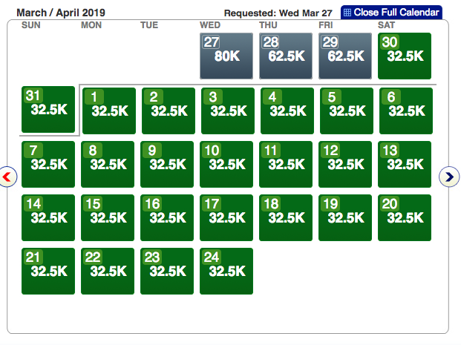The image size is (461, 345).
Task: Select the April 3 tile
Action: [x=228, y=111]
